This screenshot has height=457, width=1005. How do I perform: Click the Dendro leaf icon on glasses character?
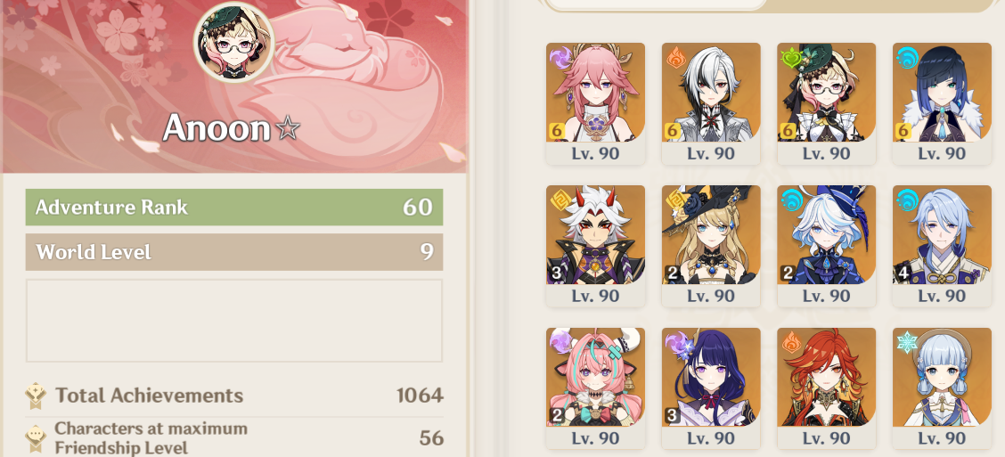click(792, 58)
